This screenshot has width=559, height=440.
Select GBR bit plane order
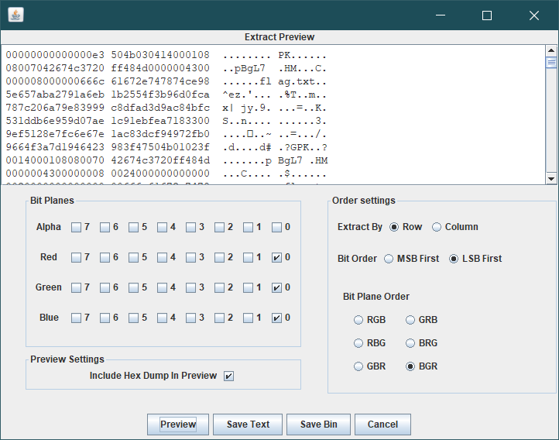pos(358,366)
